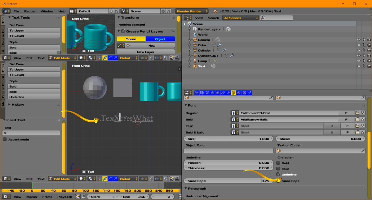This screenshot has height=200, width=372.
Task: Open the Modifiers properties tab (wrench icon)
Action: [228, 93]
